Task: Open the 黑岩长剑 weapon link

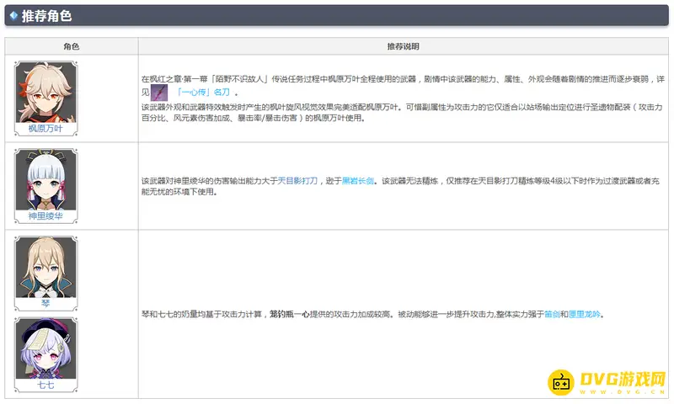Action: click(x=359, y=180)
